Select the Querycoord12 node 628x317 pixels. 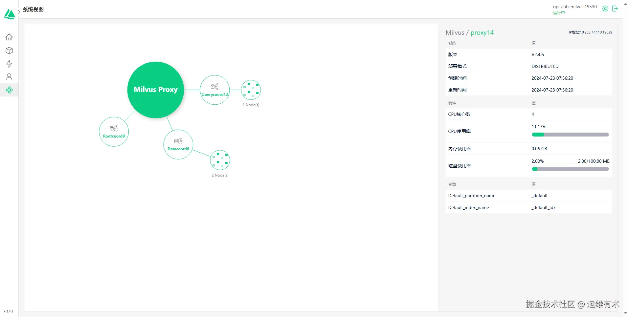[215, 90]
